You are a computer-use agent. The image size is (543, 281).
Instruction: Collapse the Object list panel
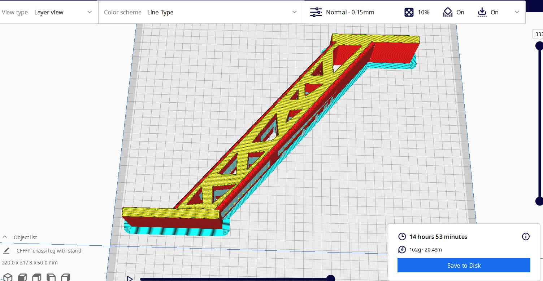5,237
